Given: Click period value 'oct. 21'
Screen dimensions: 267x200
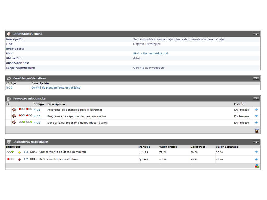Looking at the screenshot, I should pyautogui.click(x=143, y=152).
